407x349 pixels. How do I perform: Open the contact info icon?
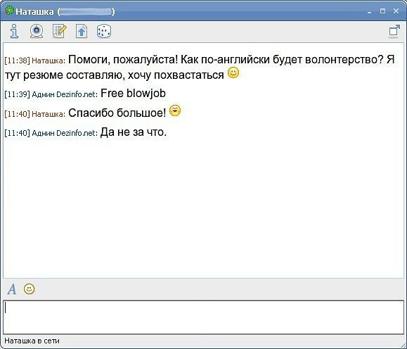point(14,31)
